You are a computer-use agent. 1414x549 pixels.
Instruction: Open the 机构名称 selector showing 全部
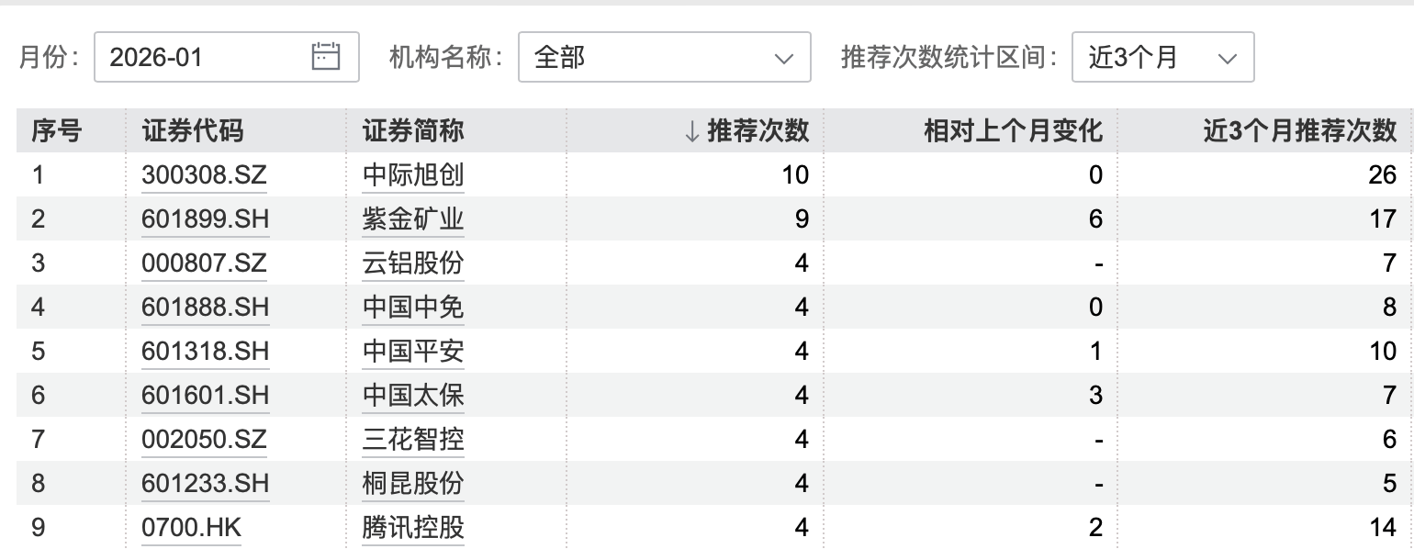pyautogui.click(x=665, y=57)
